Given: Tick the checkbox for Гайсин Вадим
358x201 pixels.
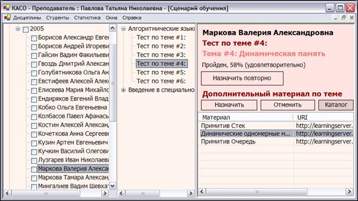Looking at the screenshot, I should (x=34, y=56).
